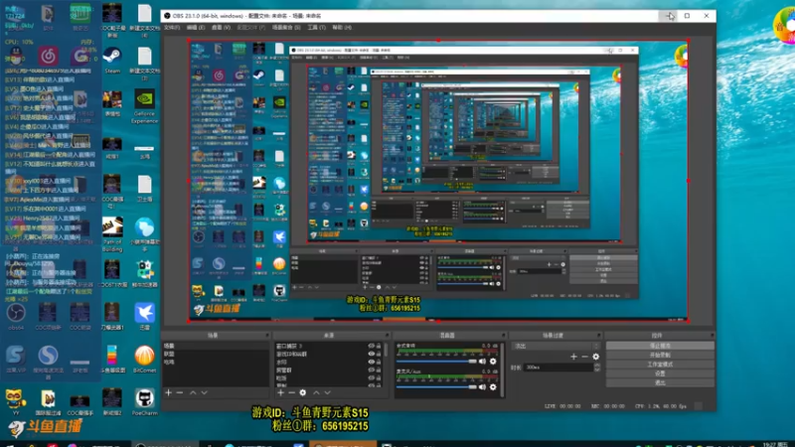
Task: Click the Exit button in Controls
Action: click(x=660, y=382)
